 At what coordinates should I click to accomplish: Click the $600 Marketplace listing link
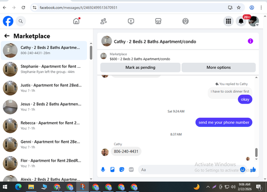pos(140,59)
